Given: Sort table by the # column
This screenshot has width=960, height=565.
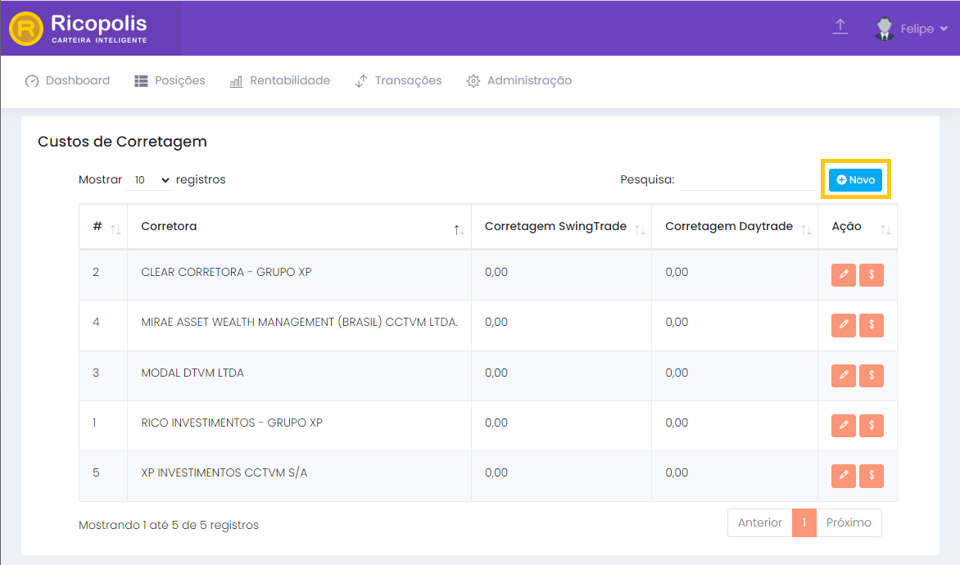Looking at the screenshot, I should tap(103, 227).
